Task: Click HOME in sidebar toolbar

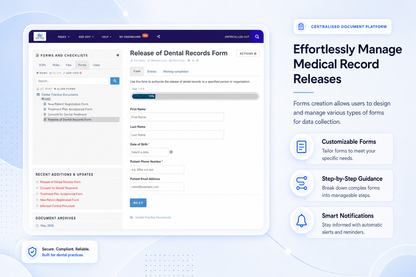Action: tap(42, 73)
